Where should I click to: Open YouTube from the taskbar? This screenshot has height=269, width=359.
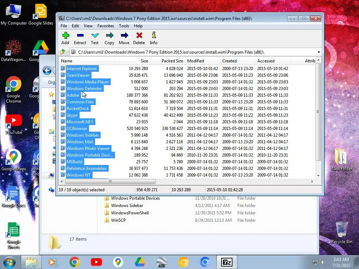pos(96,262)
